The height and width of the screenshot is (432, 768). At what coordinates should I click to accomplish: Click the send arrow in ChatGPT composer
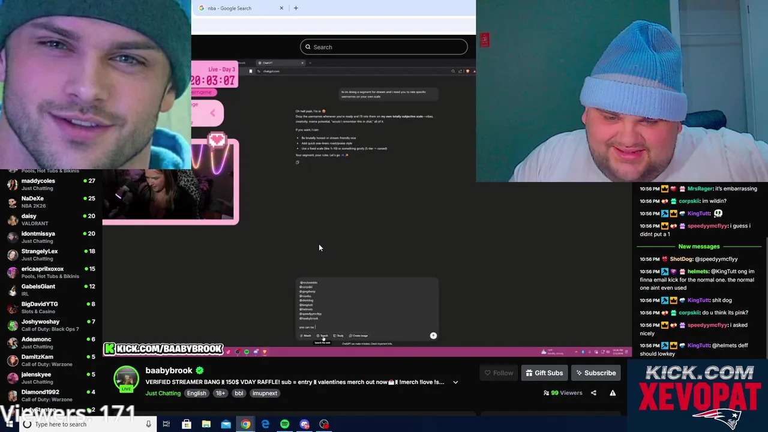pyautogui.click(x=433, y=336)
